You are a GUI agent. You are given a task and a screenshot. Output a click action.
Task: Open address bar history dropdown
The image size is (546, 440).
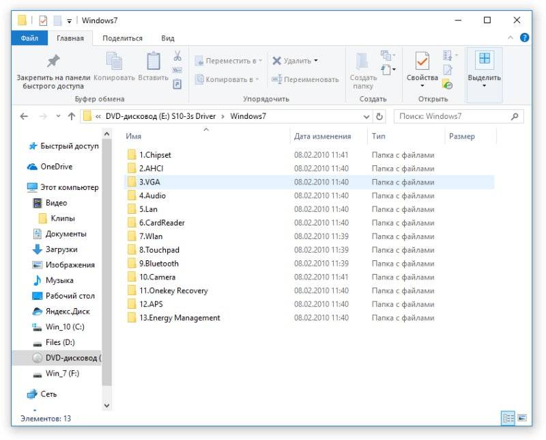coord(367,117)
